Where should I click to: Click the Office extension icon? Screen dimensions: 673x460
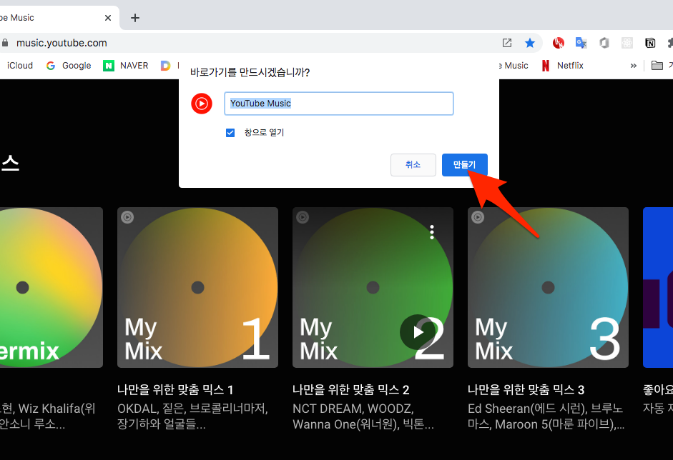[x=604, y=42]
